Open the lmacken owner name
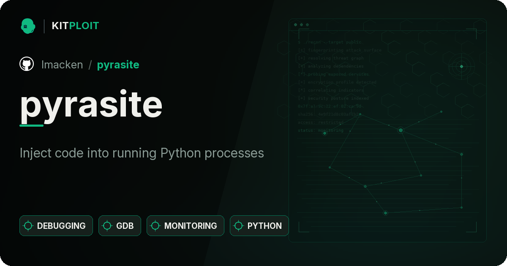The width and height of the screenshot is (507, 266). [x=62, y=65]
